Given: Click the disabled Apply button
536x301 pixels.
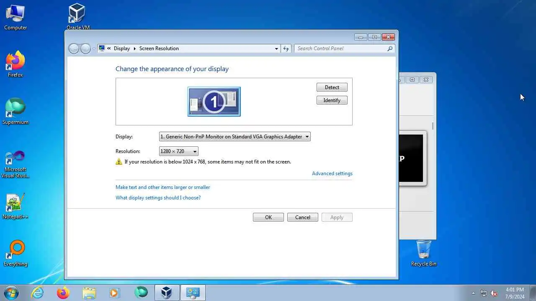Looking at the screenshot, I should [337, 217].
